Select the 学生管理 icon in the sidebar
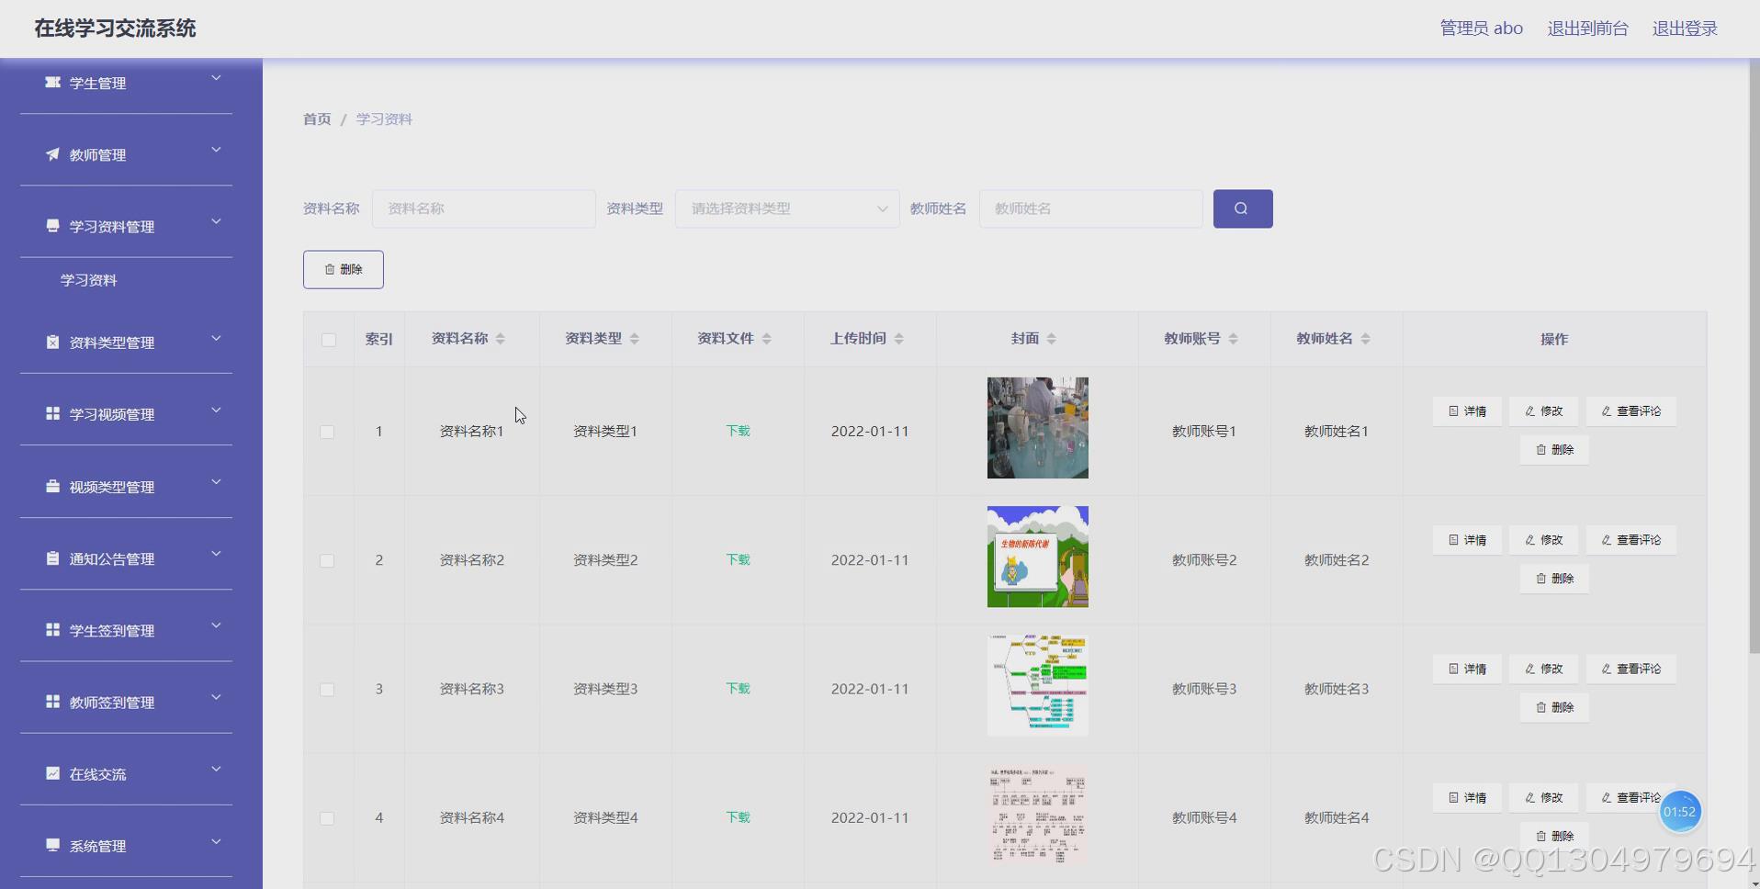This screenshot has height=889, width=1760. pyautogui.click(x=52, y=83)
